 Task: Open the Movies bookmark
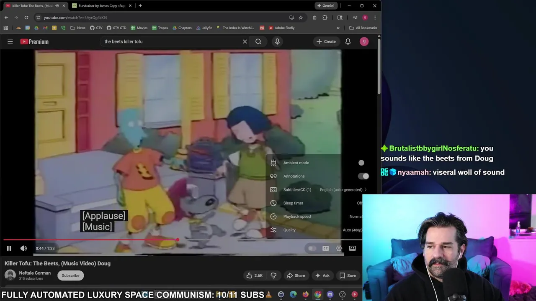(139, 28)
